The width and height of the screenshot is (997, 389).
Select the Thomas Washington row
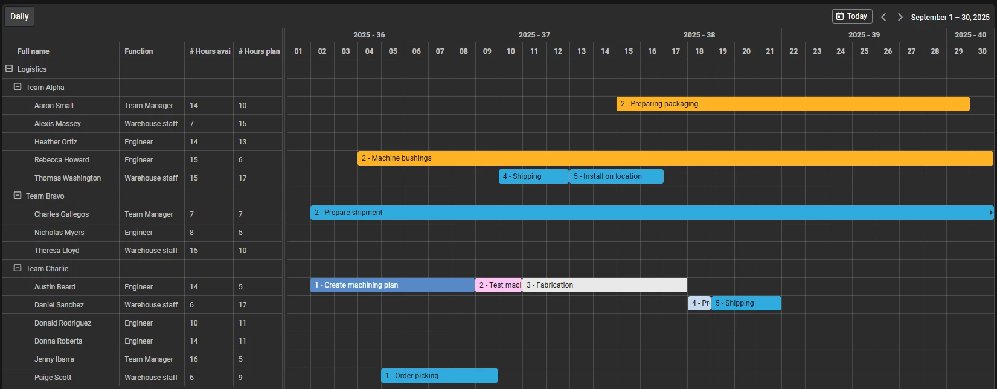142,178
